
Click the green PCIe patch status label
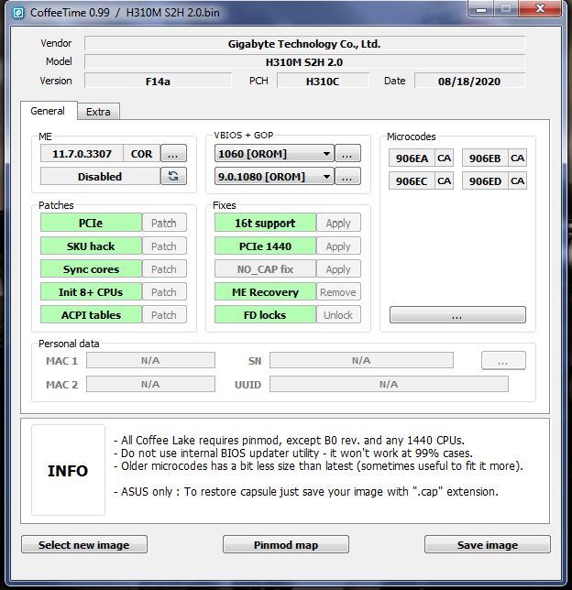[x=91, y=223]
